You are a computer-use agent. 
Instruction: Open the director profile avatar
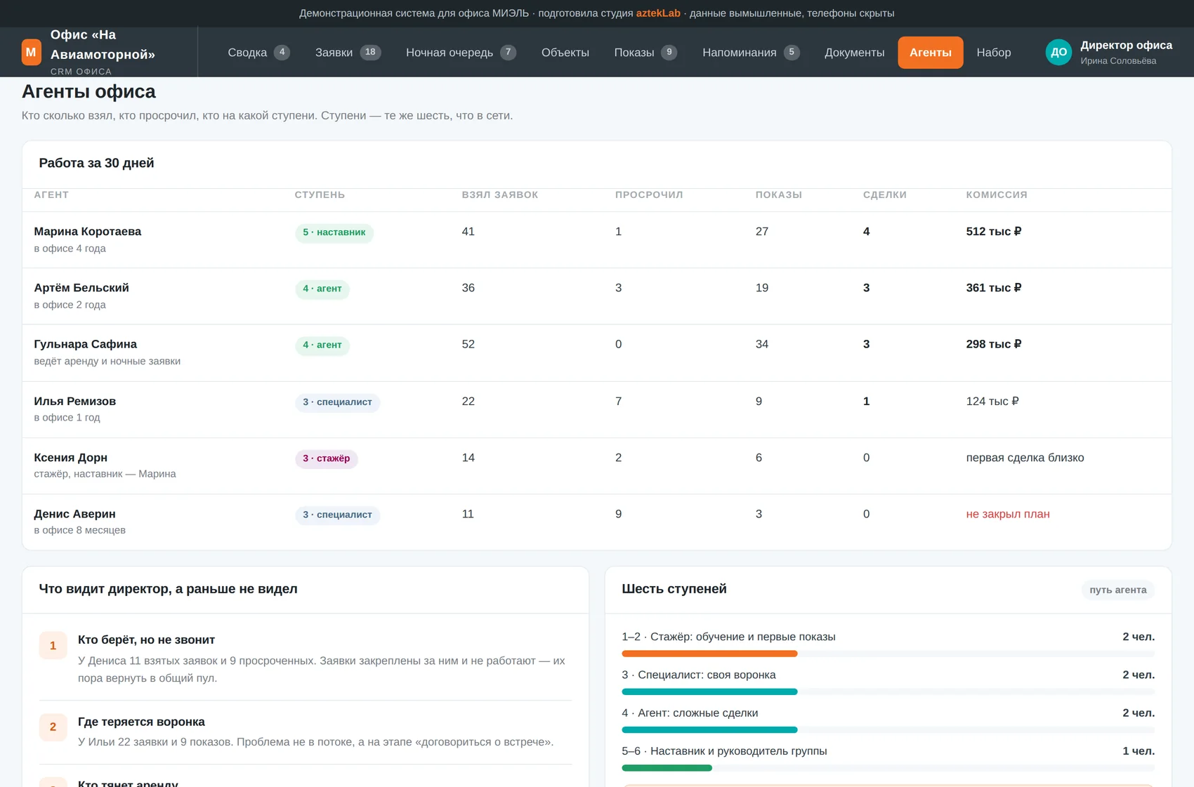[x=1058, y=52]
